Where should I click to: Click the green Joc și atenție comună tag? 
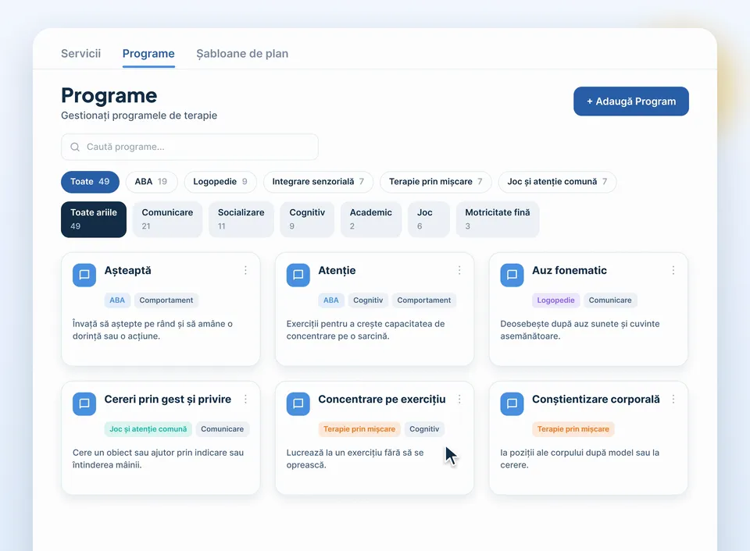(x=148, y=429)
